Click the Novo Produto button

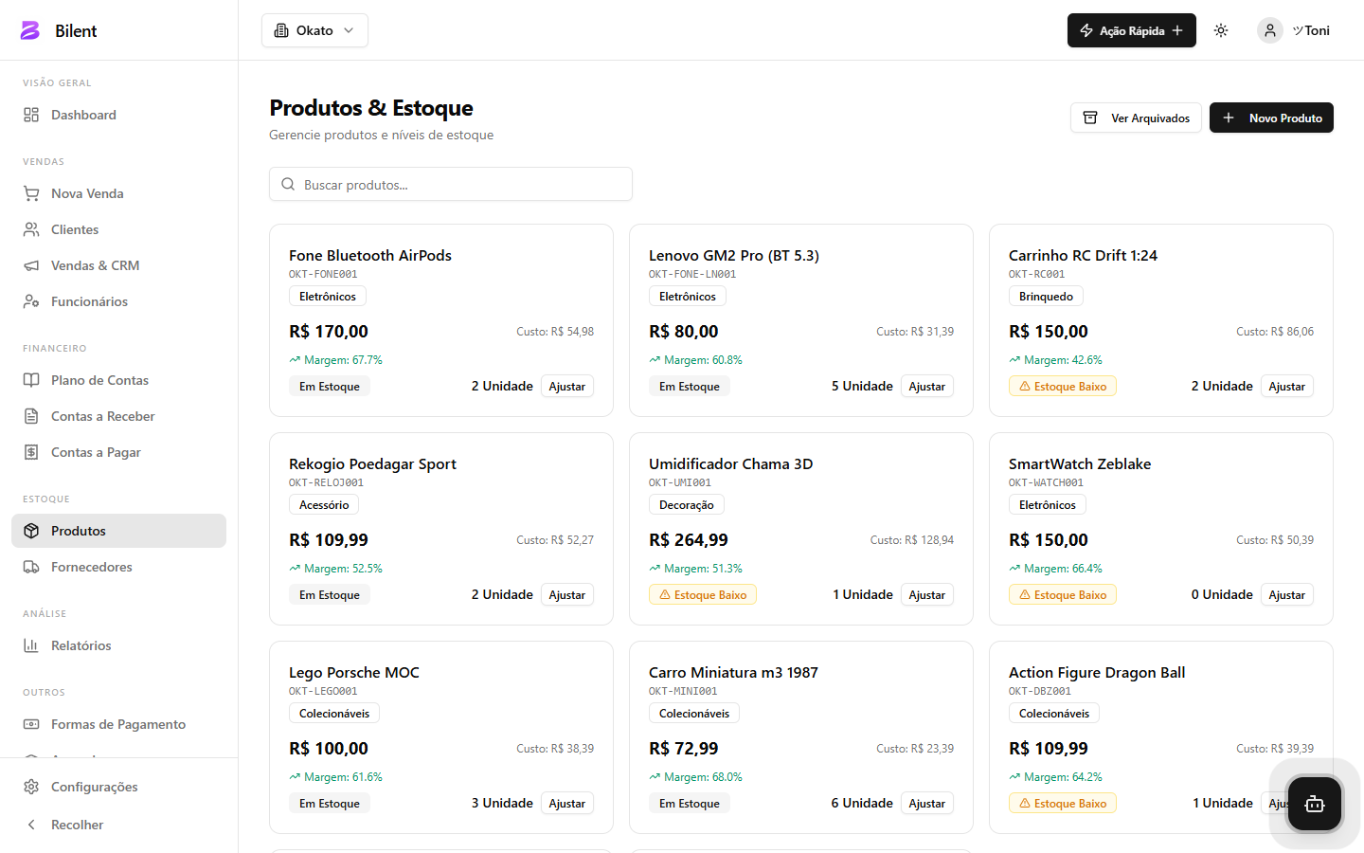point(1271,118)
